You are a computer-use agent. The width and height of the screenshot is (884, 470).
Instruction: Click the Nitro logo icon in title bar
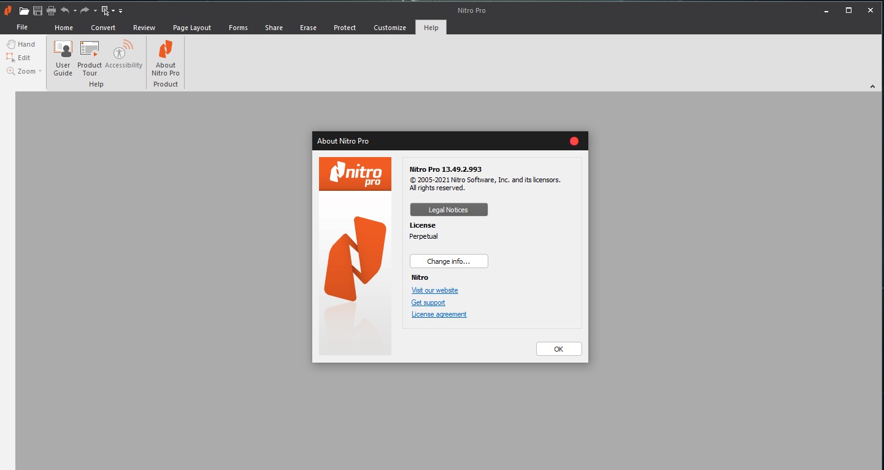click(x=8, y=10)
